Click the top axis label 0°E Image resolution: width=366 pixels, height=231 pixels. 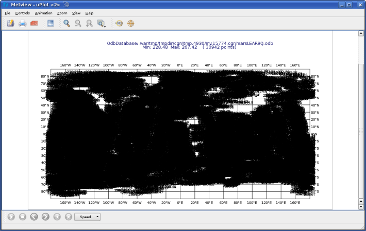(180, 65)
